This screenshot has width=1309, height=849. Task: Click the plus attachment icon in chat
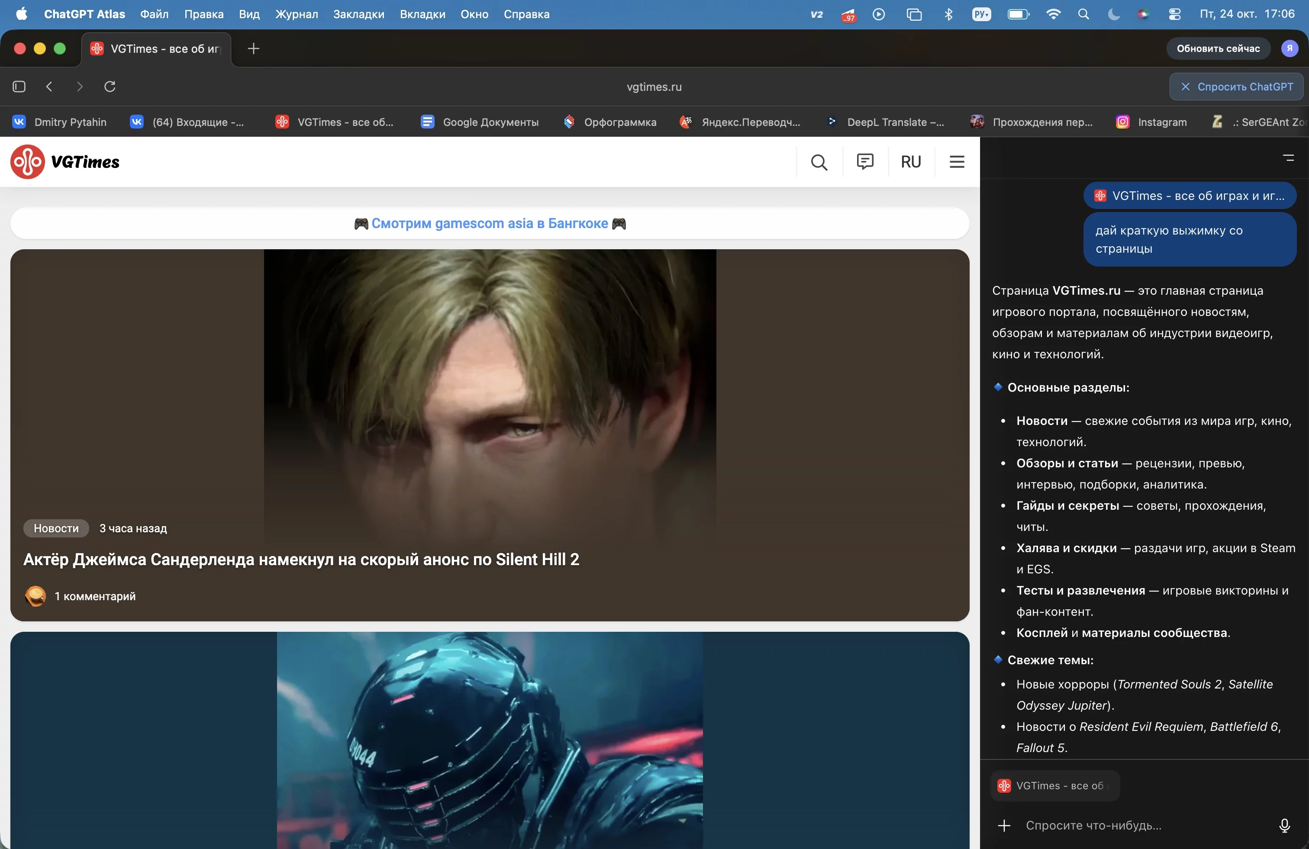[x=1004, y=825]
